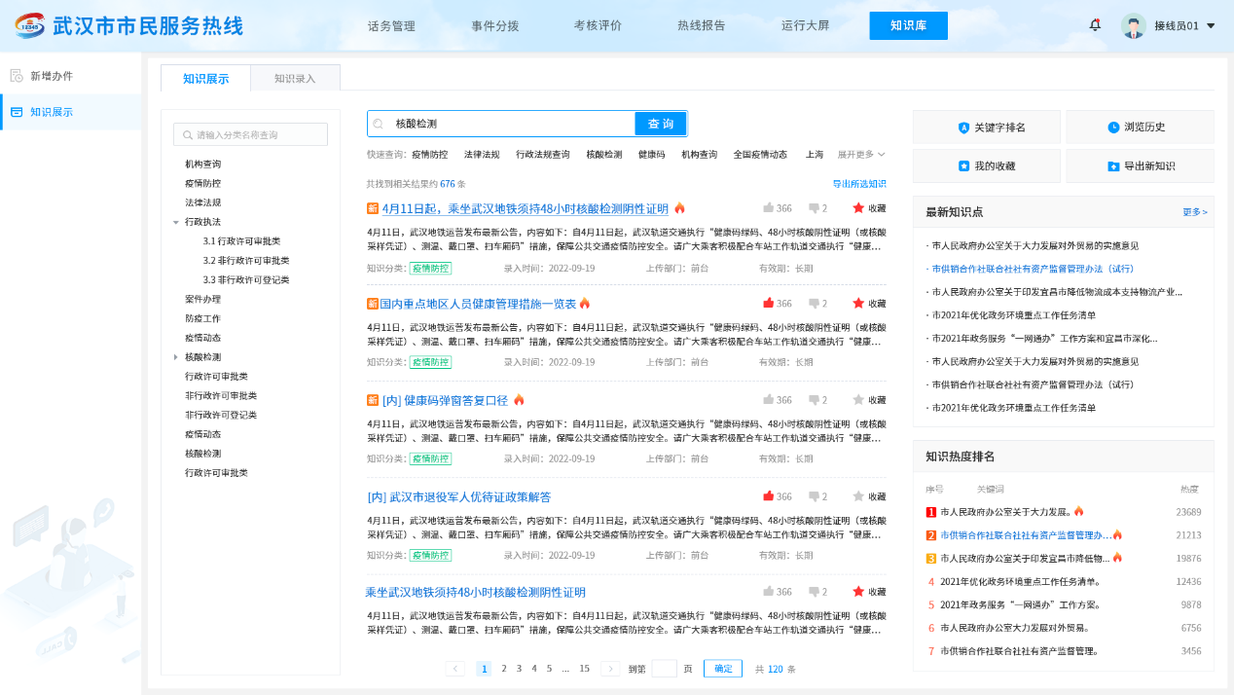Image resolution: width=1234 pixels, height=695 pixels.
Task: Go to the next results page arrow
Action: 610,669
